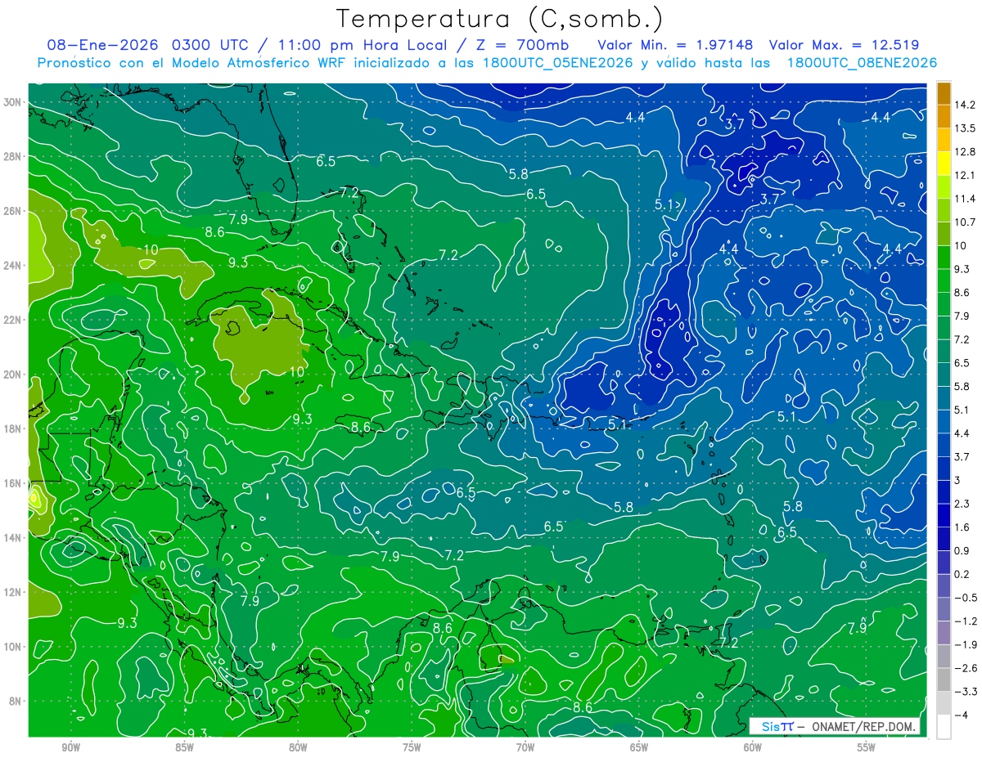This screenshot has width=982, height=758.
Task: Click the '-3.3' color scale label
Action: [965, 692]
